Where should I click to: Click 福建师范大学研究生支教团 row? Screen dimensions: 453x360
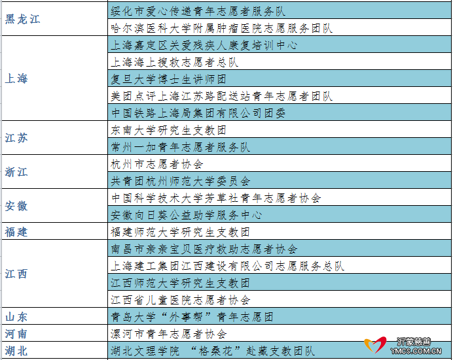pos(280,231)
